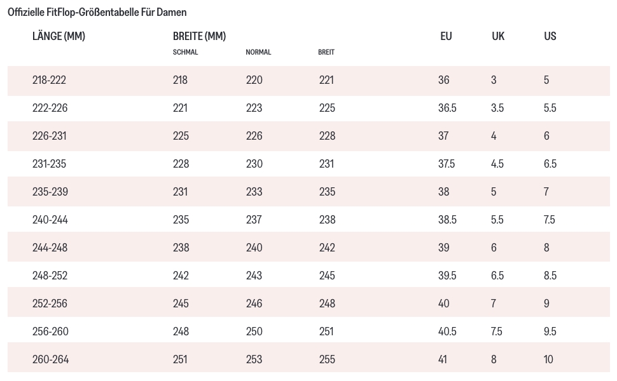Click EU size 39.5 value
617x381 pixels.
[x=447, y=276]
